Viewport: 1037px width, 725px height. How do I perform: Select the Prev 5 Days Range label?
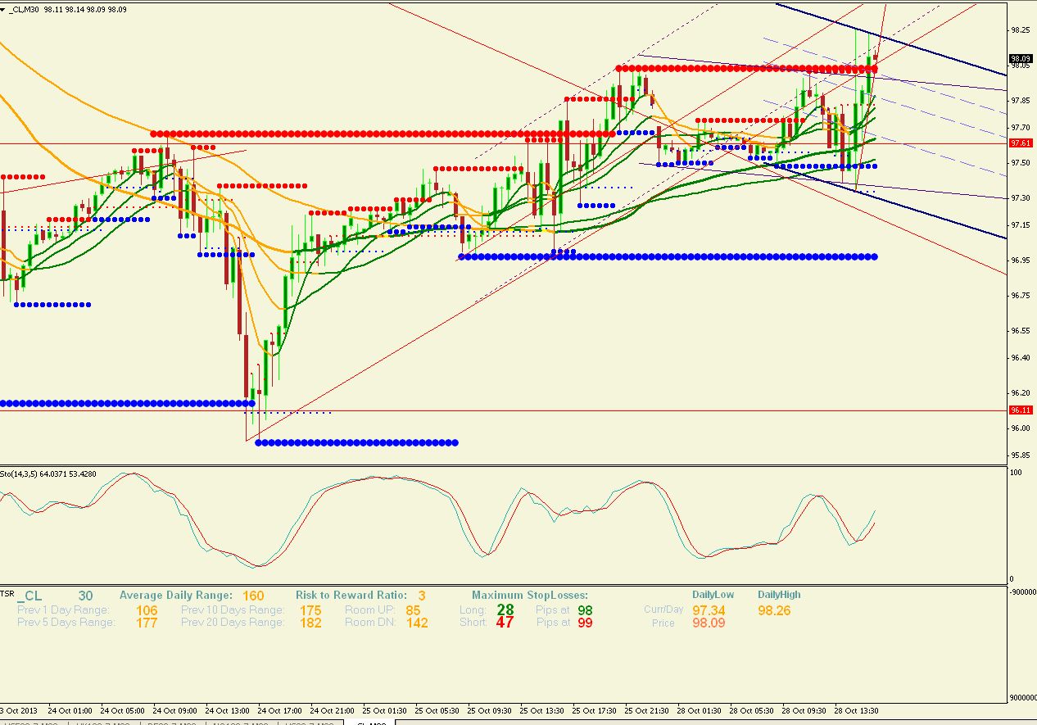tap(66, 623)
